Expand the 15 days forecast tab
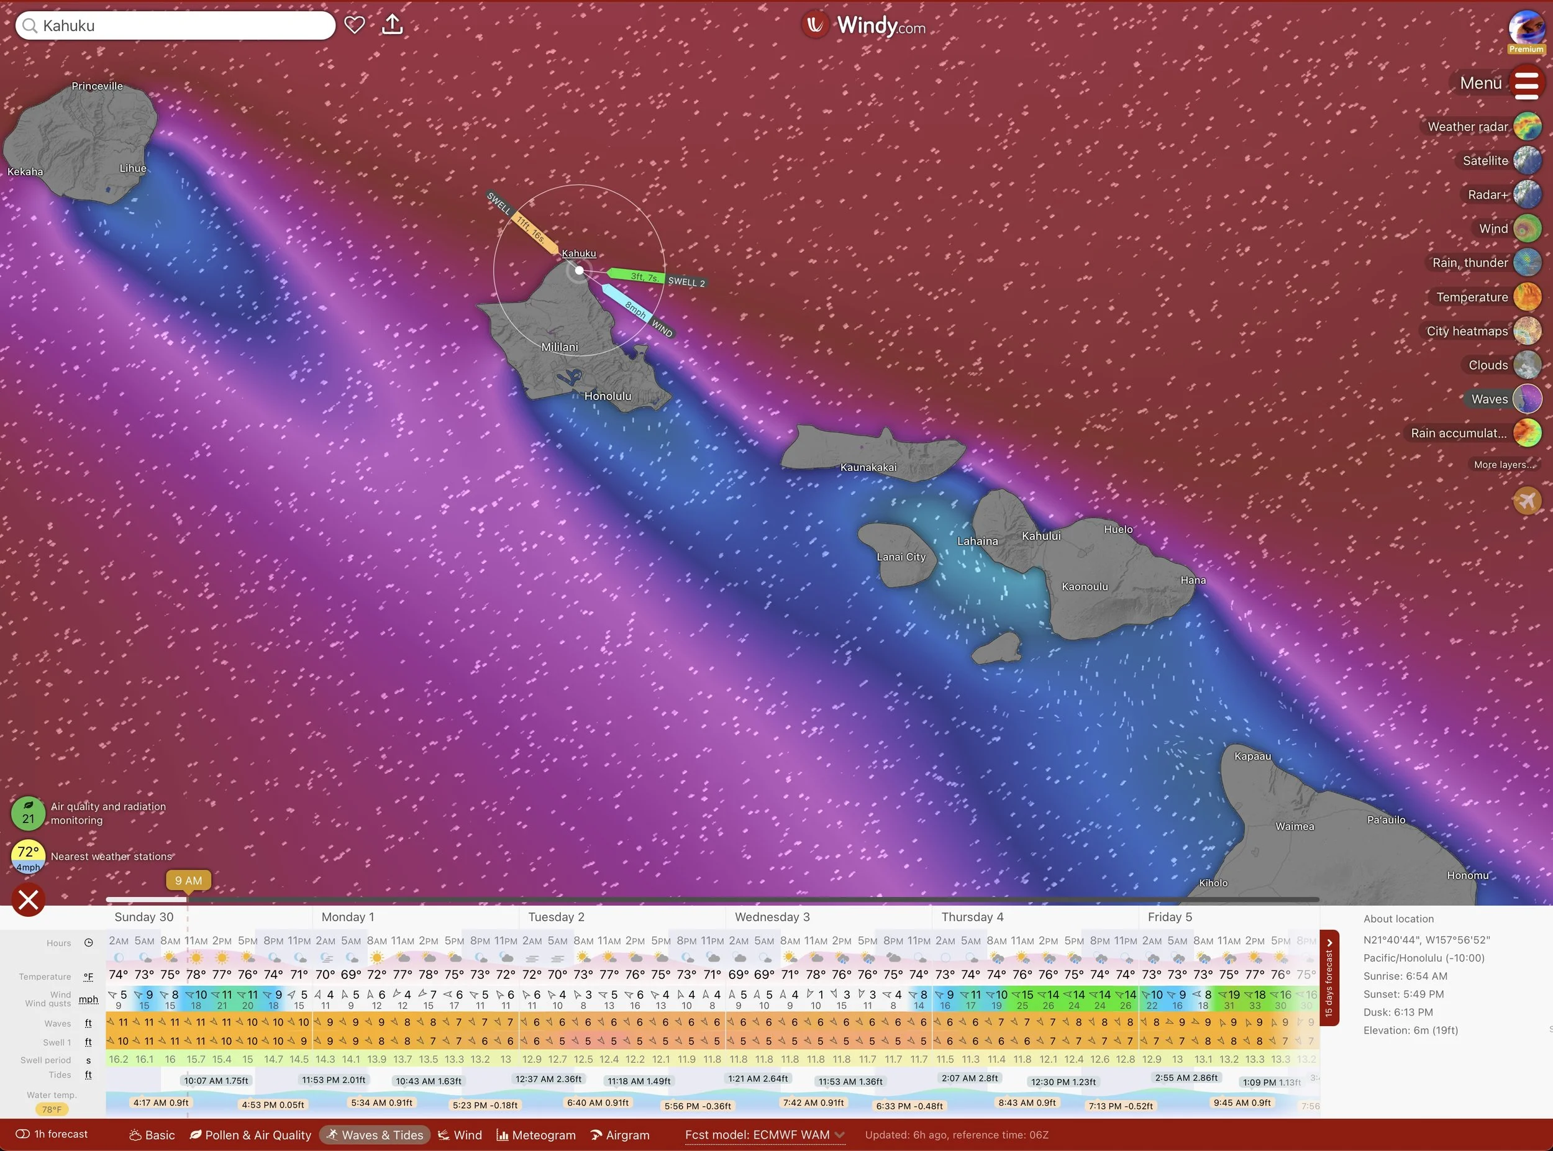The height and width of the screenshot is (1151, 1553). [1329, 978]
